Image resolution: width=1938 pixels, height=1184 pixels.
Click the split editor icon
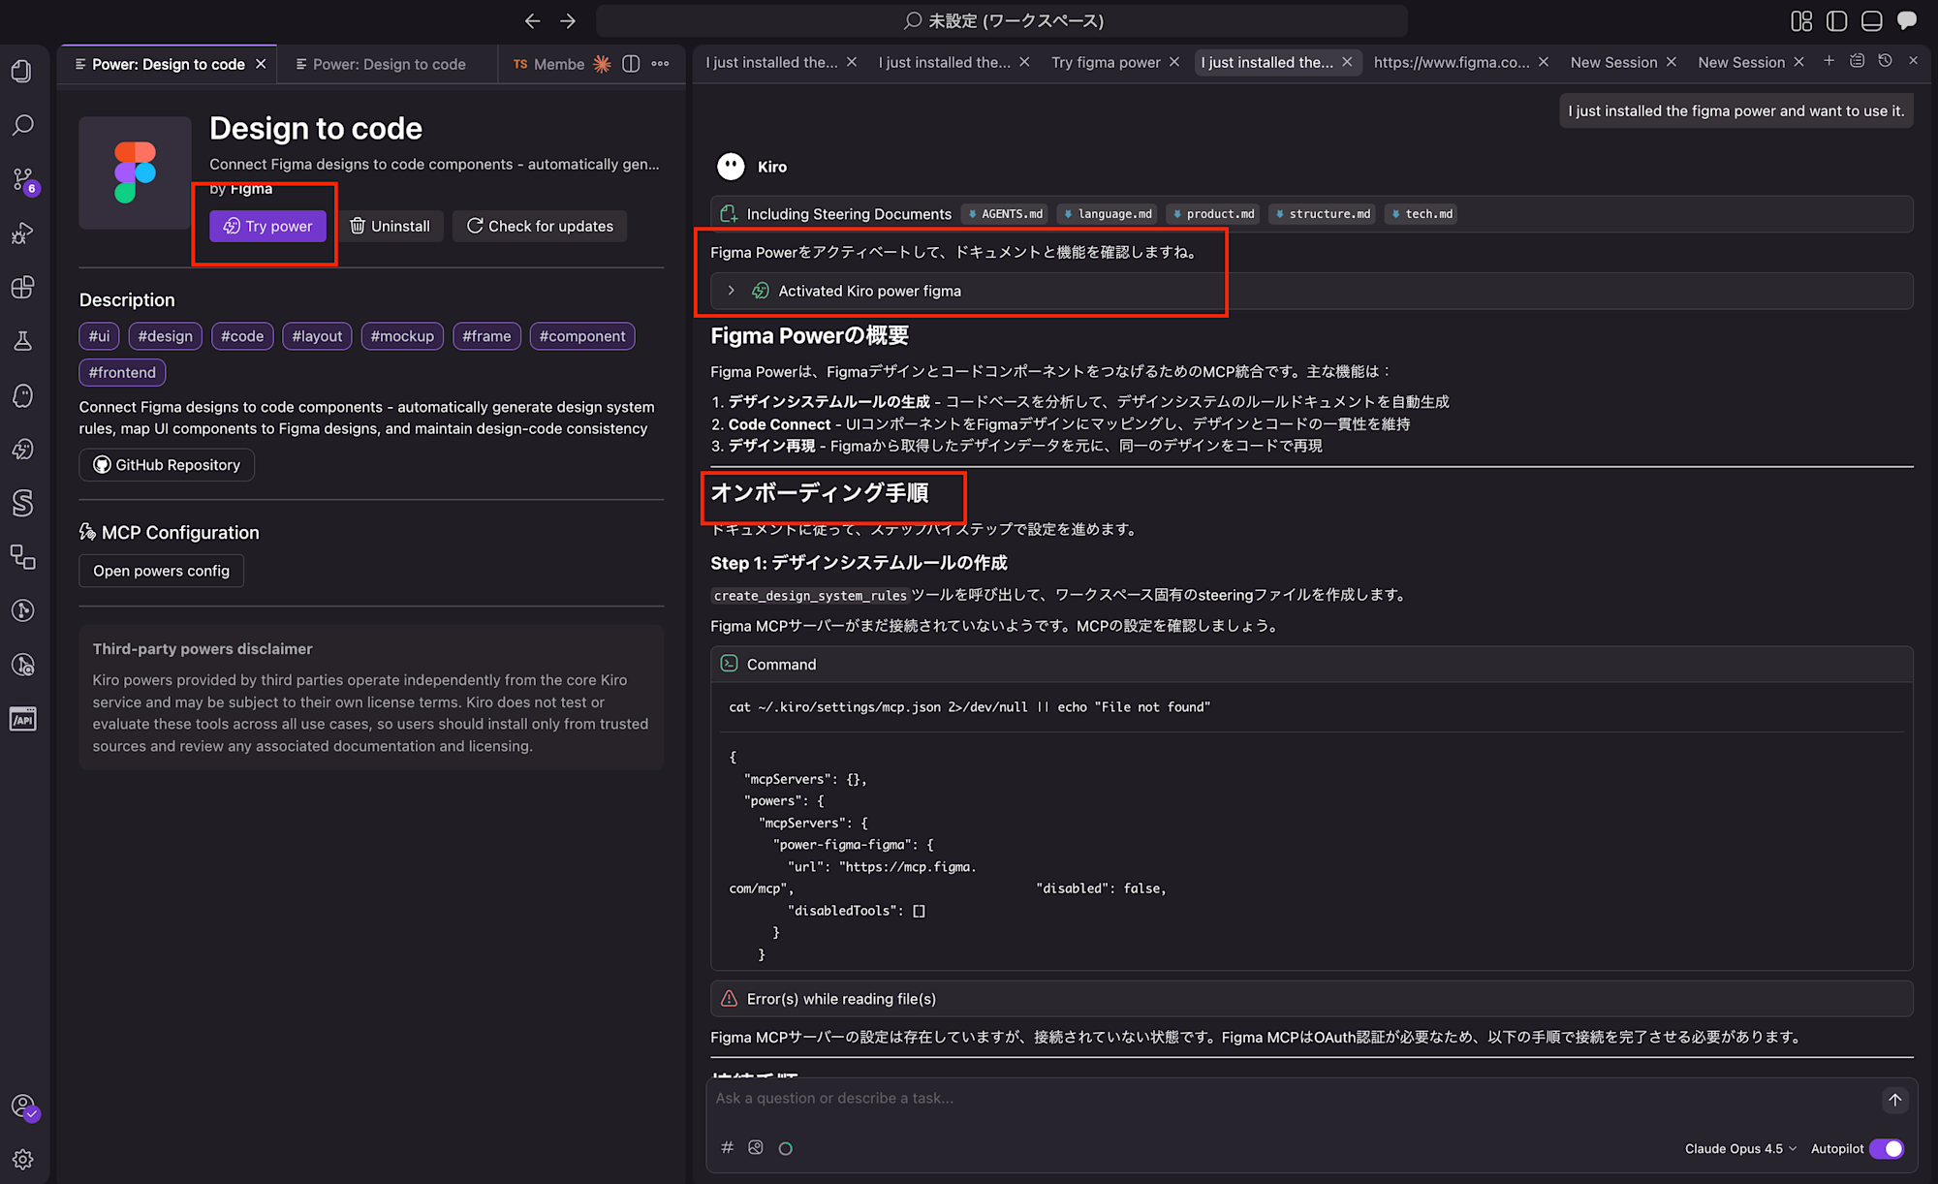[x=631, y=64]
